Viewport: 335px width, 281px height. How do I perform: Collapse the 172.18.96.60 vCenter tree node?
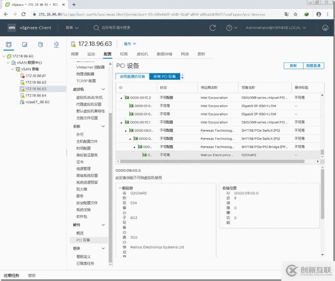click(4, 56)
